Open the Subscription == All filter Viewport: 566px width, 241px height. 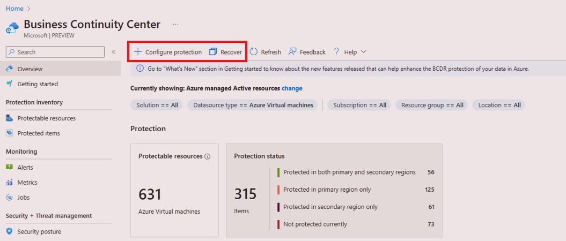[359, 105]
